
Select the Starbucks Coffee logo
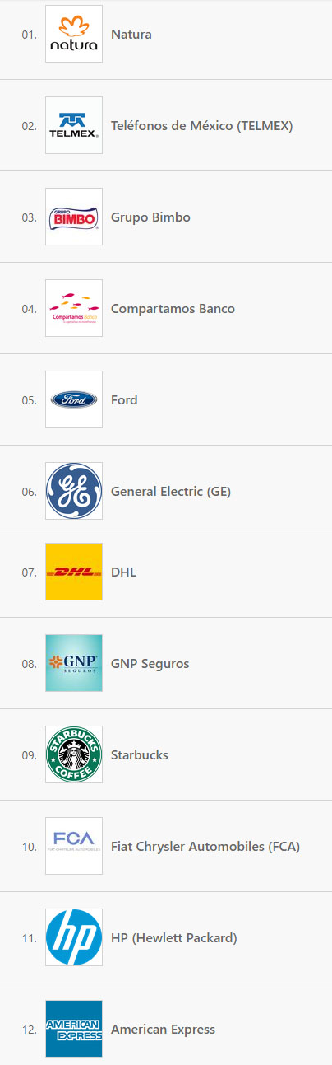[x=74, y=754]
